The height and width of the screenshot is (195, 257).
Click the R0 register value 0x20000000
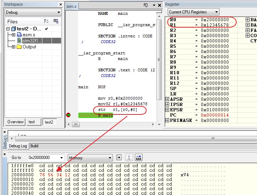(215, 20)
